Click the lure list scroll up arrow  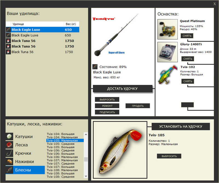coord(86,134)
